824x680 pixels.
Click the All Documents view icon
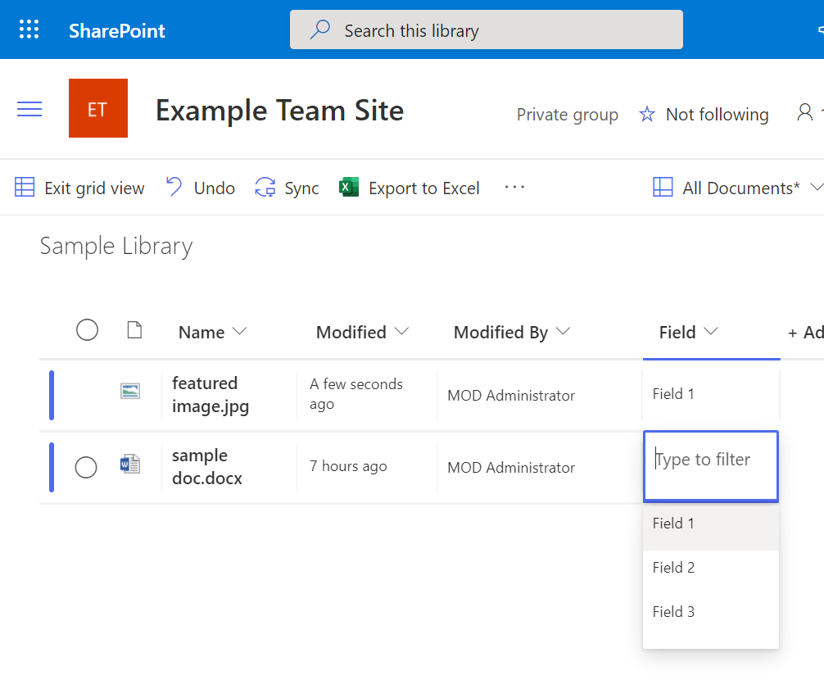663,187
